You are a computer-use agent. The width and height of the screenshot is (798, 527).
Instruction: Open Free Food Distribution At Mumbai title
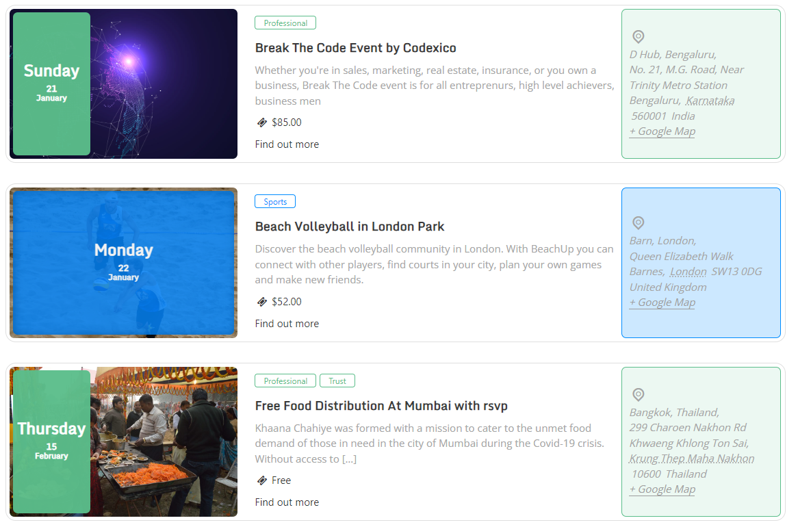pos(381,406)
